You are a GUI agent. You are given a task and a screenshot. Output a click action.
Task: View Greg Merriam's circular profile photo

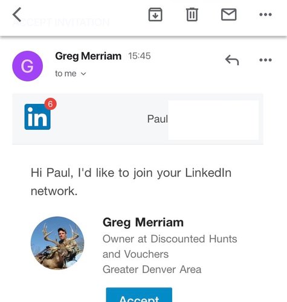(57, 243)
